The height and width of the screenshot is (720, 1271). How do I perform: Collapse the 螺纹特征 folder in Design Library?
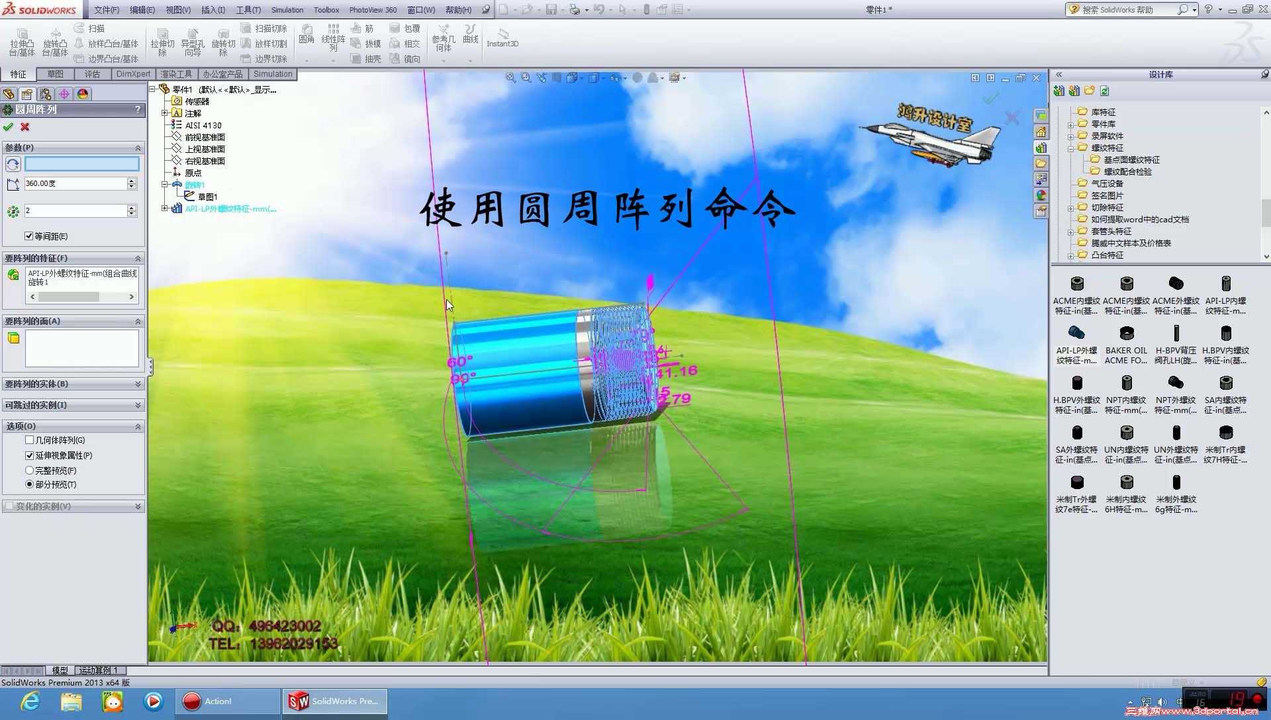tap(1070, 148)
